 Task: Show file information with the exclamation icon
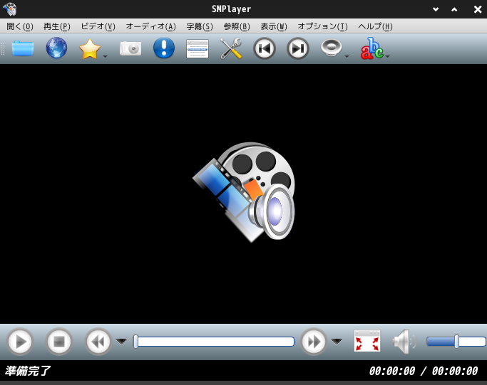[164, 48]
